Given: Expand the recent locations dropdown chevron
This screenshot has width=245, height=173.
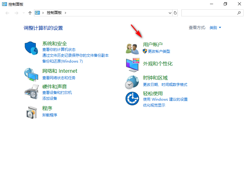Looking at the screenshot, I should click(x=24, y=13).
